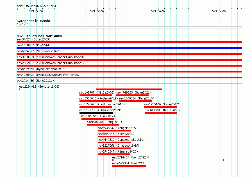The image size is (250, 177).
Task: Select the blue nsv1058257 Coe2014 variant bar
Action: (129, 48)
